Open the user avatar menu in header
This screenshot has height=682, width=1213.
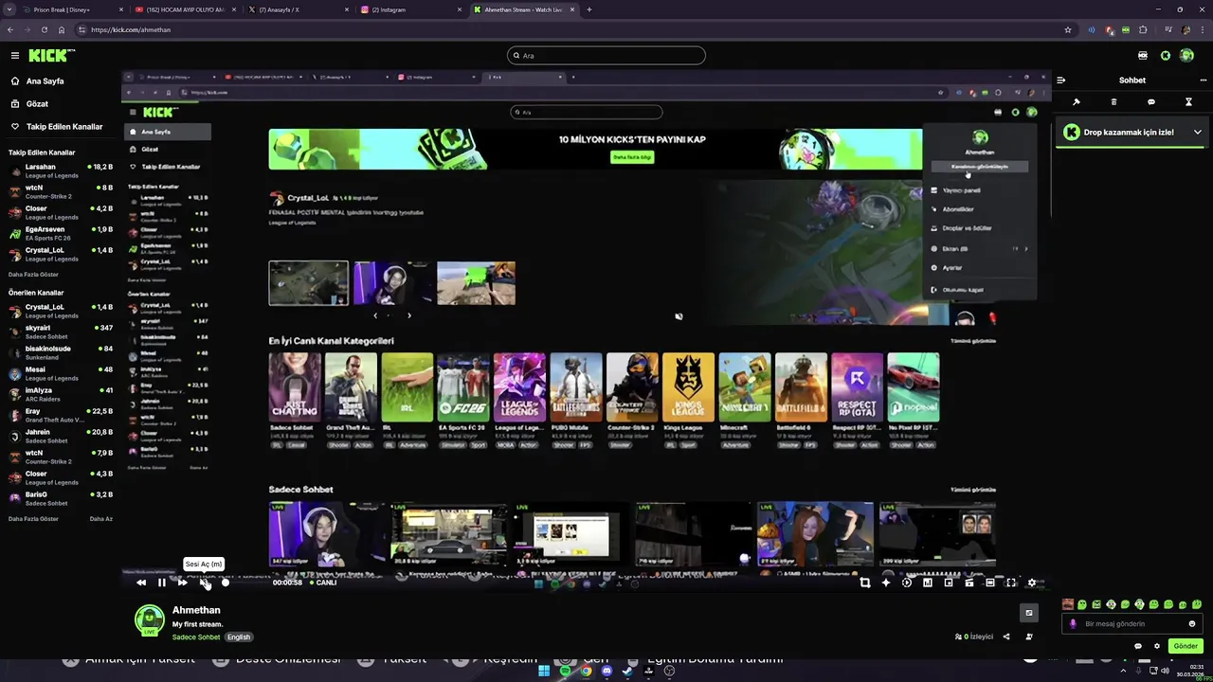1186,56
